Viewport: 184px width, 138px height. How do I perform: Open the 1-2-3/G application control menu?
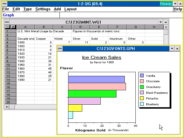[x=5, y=4]
